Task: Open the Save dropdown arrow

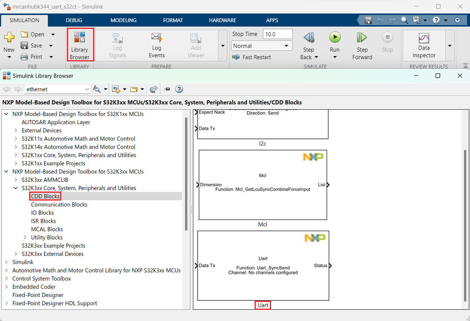Action: 51,46
